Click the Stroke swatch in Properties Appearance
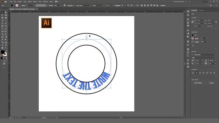 pos(193,38)
